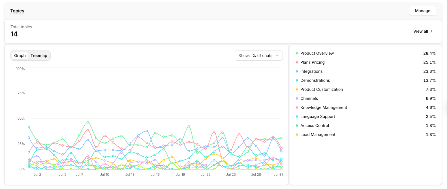This screenshot has width=447, height=189.
Task: Select Product Overview in the legend
Action: pyautogui.click(x=317, y=53)
